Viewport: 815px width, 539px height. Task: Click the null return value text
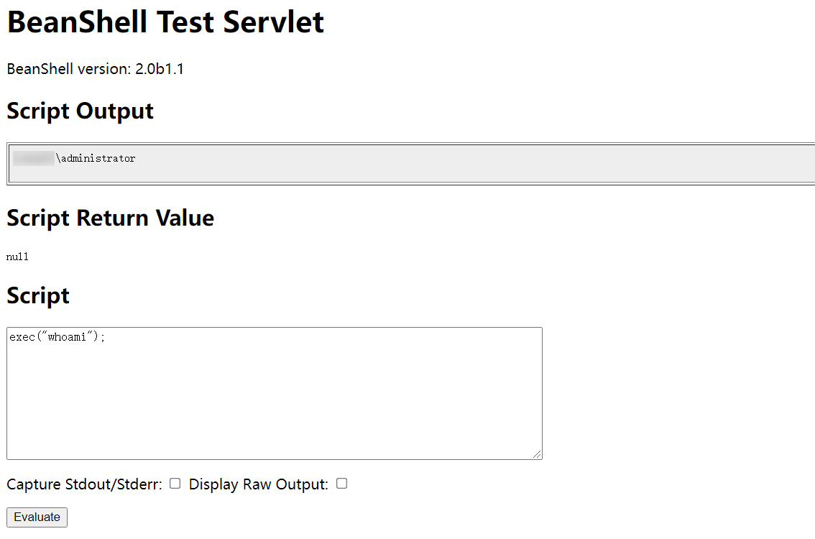17,257
